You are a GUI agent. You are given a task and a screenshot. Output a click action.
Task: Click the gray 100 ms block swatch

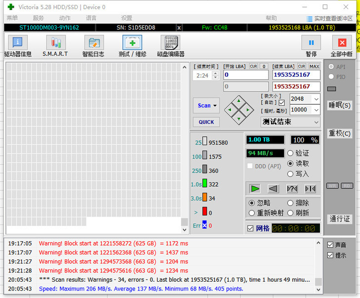[205, 155]
